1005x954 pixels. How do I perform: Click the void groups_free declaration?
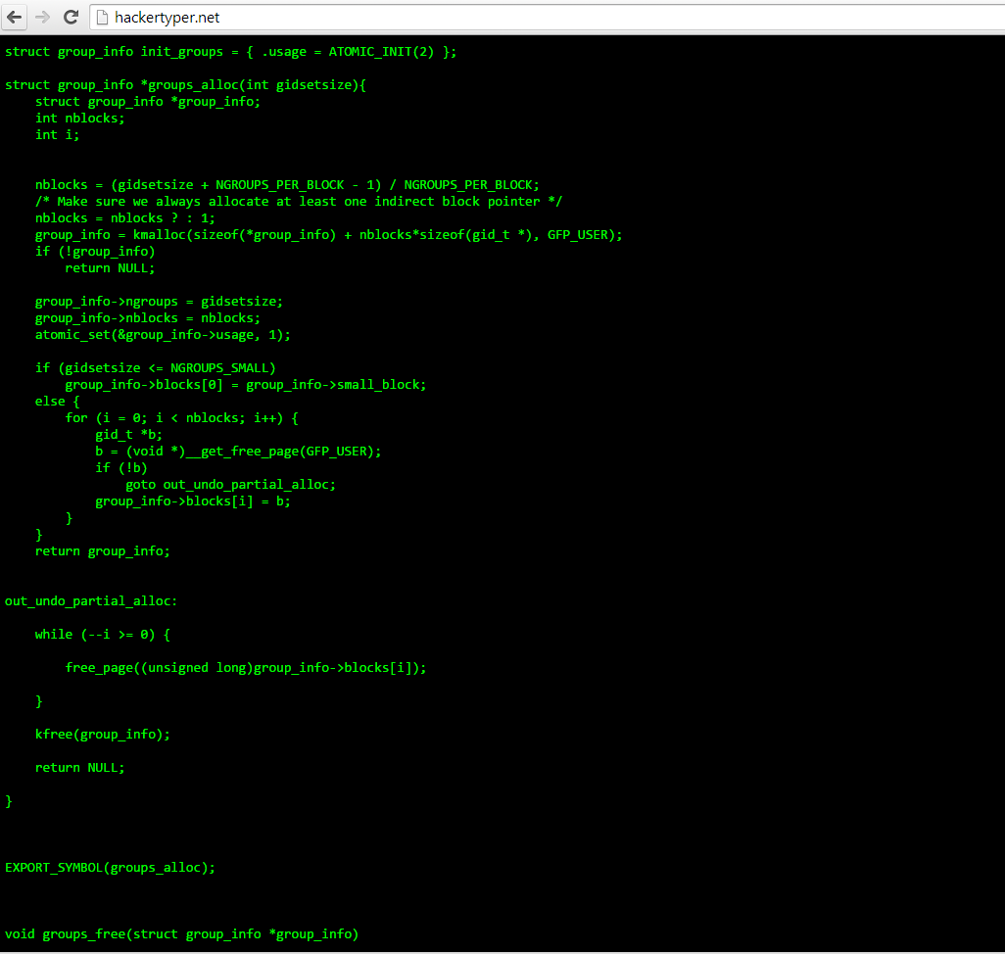tap(181, 933)
